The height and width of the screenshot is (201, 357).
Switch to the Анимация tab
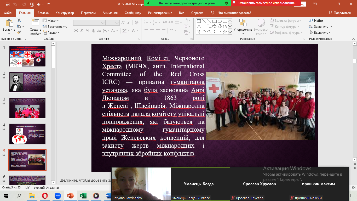110,13
